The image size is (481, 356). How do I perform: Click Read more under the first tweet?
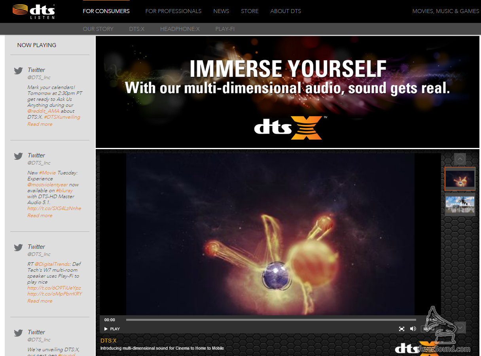pos(40,124)
